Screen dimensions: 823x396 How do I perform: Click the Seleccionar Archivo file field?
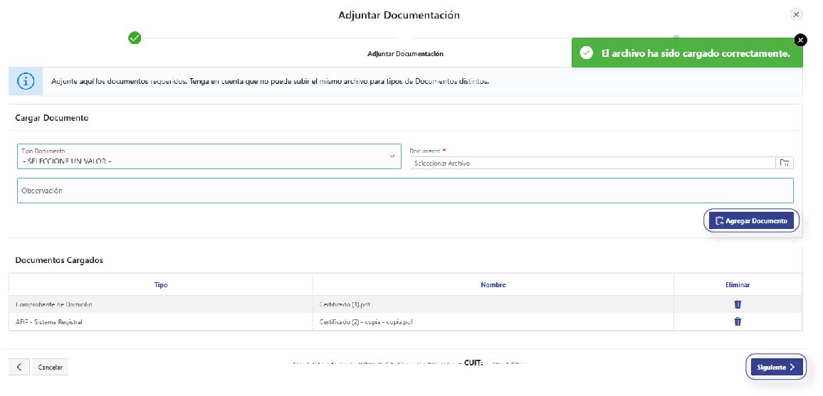point(592,163)
